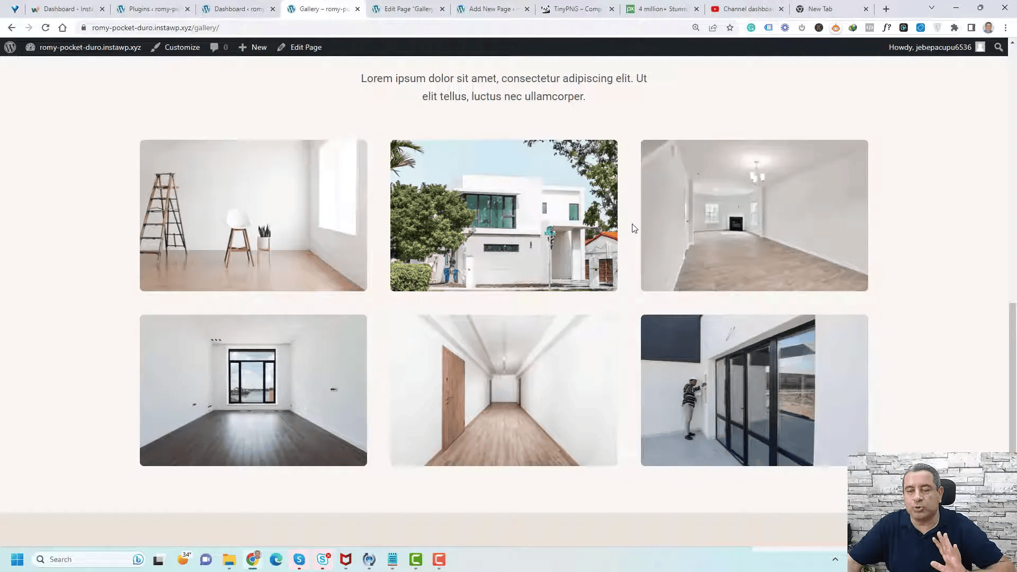Open the comments bubble in admin bar

click(219, 47)
